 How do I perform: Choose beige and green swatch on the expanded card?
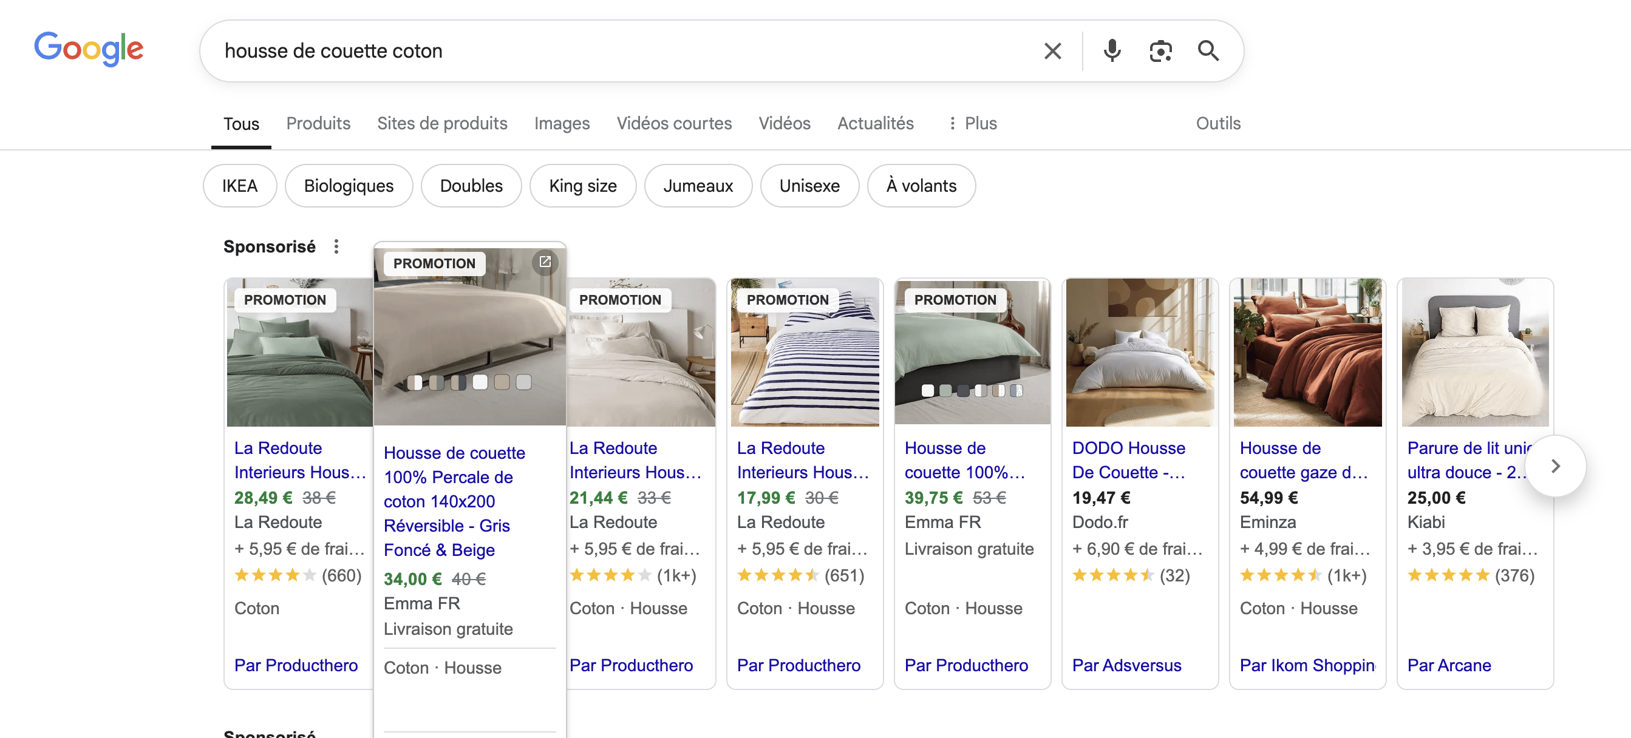point(436,382)
